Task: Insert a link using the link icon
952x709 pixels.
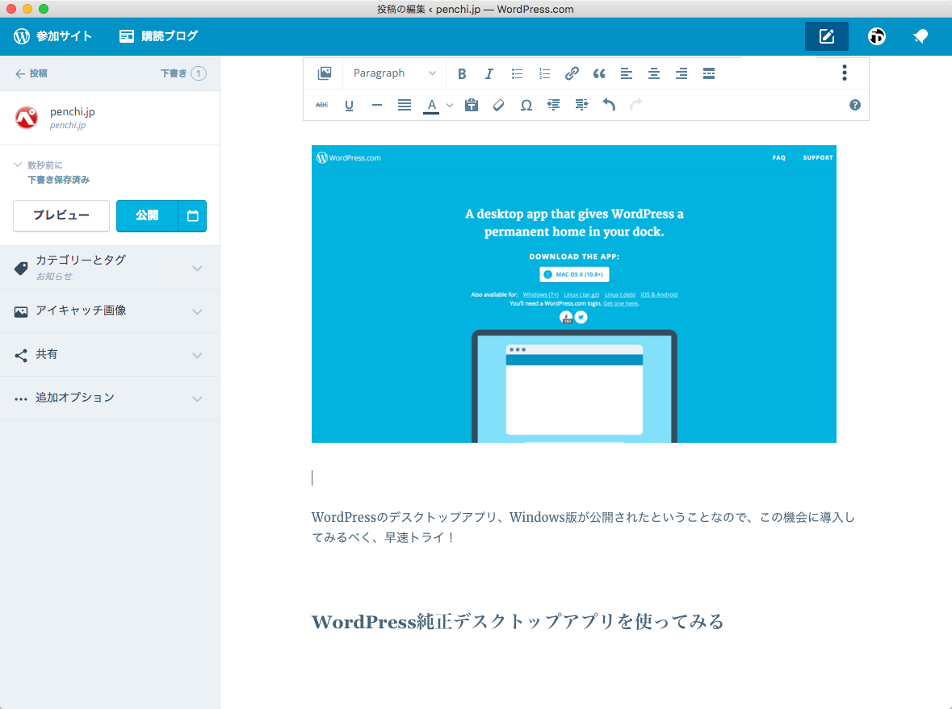Action: coord(572,73)
